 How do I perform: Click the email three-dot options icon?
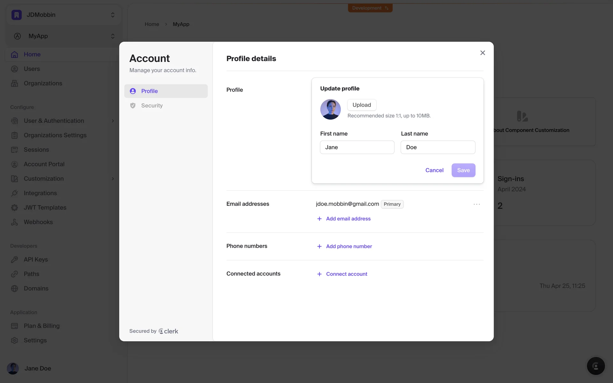(x=476, y=204)
